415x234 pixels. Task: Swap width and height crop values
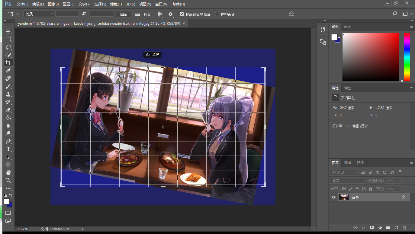84,14
